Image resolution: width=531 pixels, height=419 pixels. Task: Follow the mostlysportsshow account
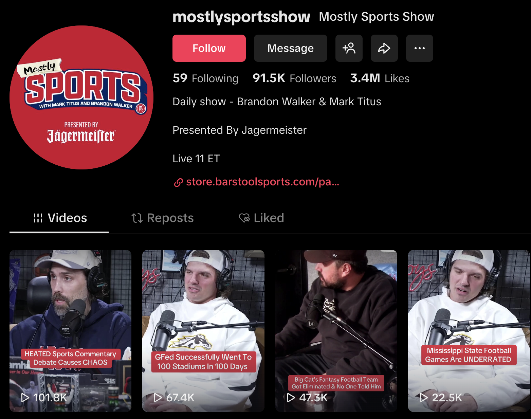click(x=209, y=48)
